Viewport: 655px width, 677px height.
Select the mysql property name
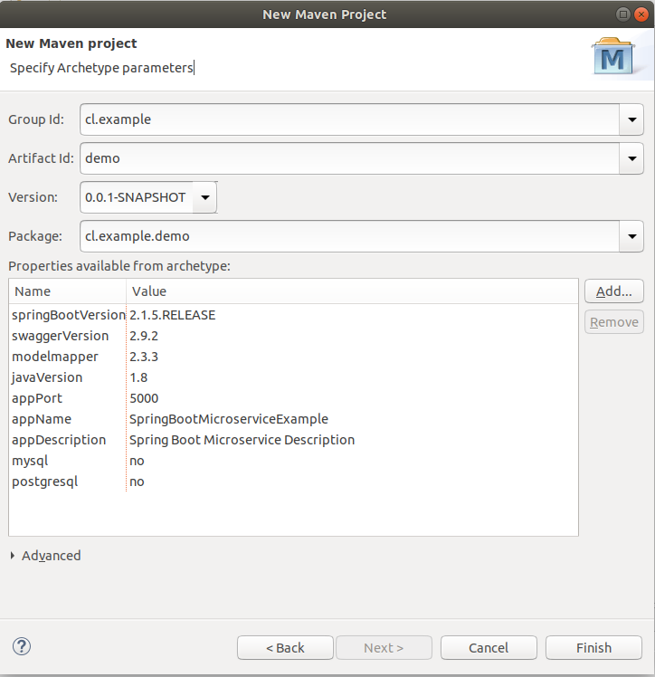click(x=30, y=461)
